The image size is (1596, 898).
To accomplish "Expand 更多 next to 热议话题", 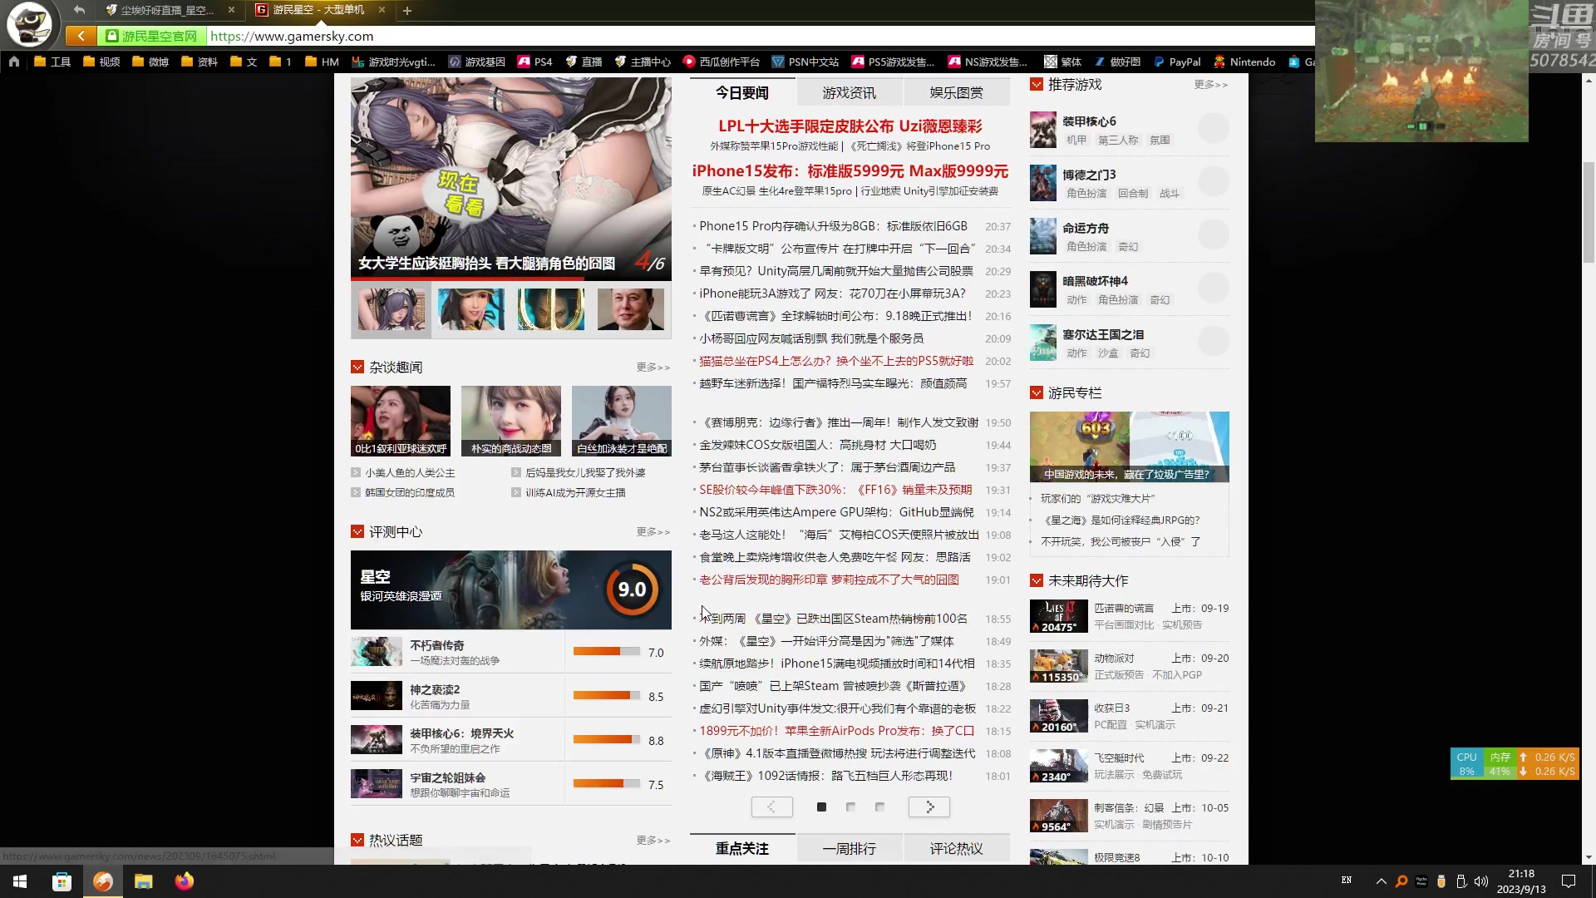I will (x=653, y=841).
